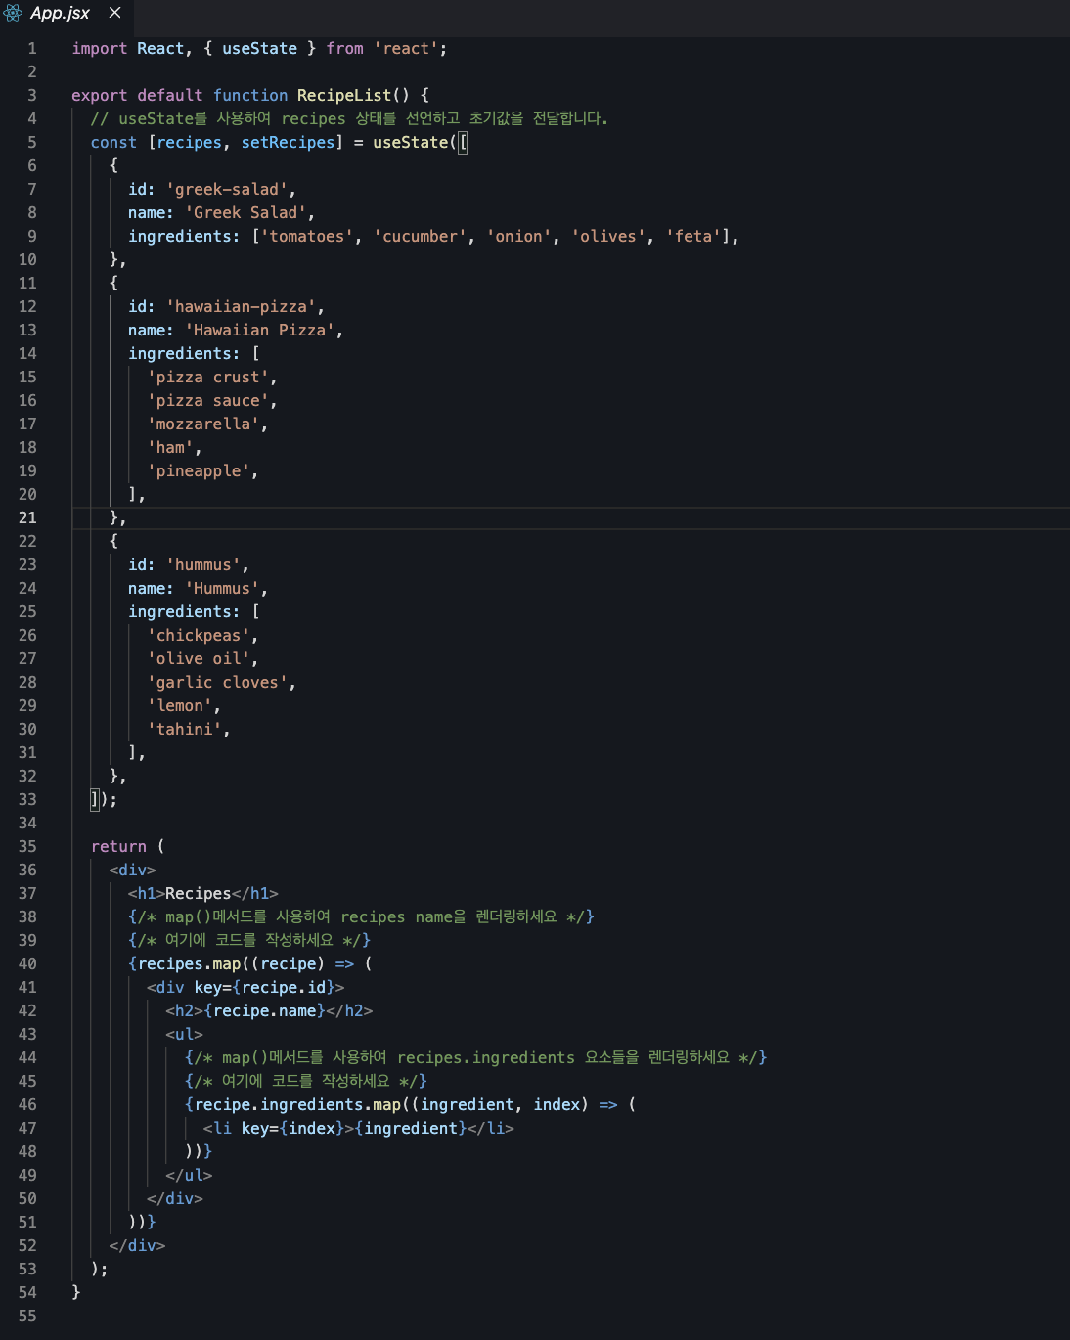Image resolution: width=1070 pixels, height=1340 pixels.
Task: Click 'recipe.name' inside the h2 tag
Action: click(x=264, y=1010)
